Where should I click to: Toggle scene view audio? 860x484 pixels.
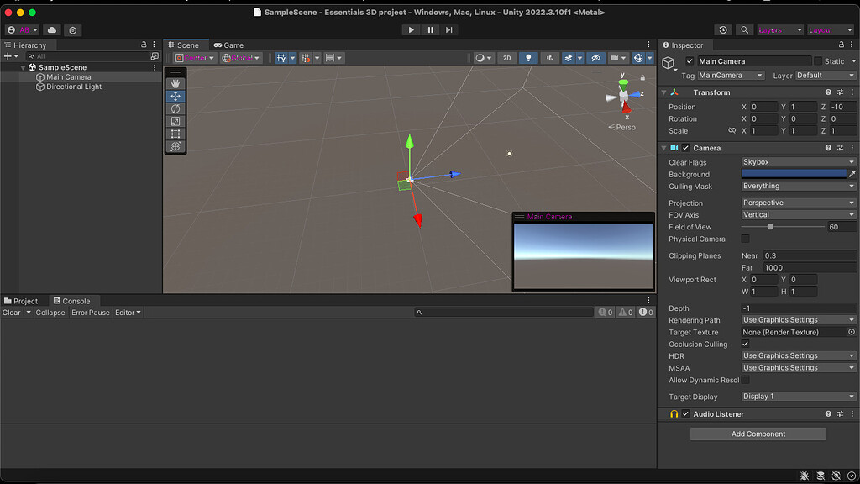(x=548, y=57)
